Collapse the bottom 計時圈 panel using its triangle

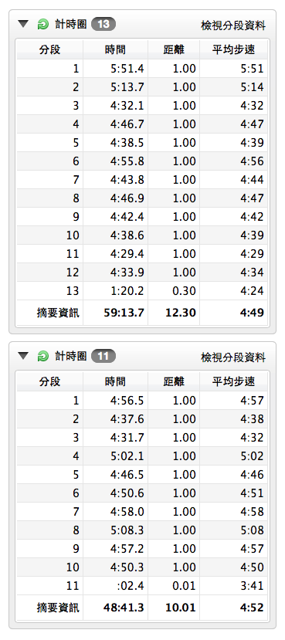24,357
